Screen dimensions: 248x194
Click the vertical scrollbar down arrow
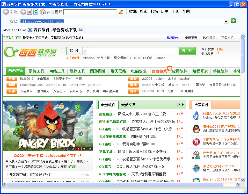(x=242, y=180)
